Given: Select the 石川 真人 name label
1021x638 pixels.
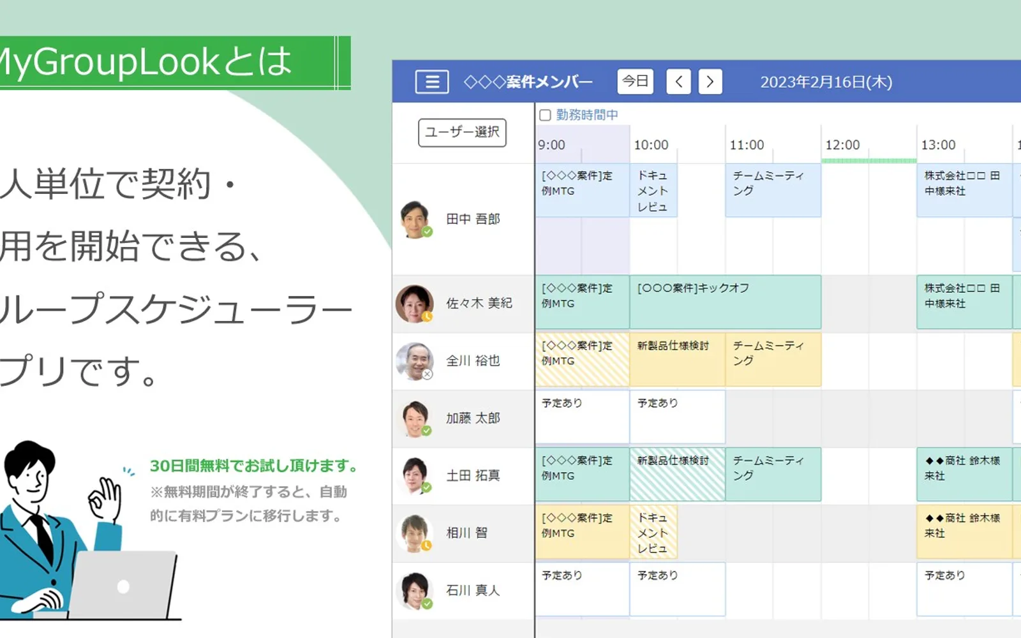Looking at the screenshot, I should click(473, 590).
